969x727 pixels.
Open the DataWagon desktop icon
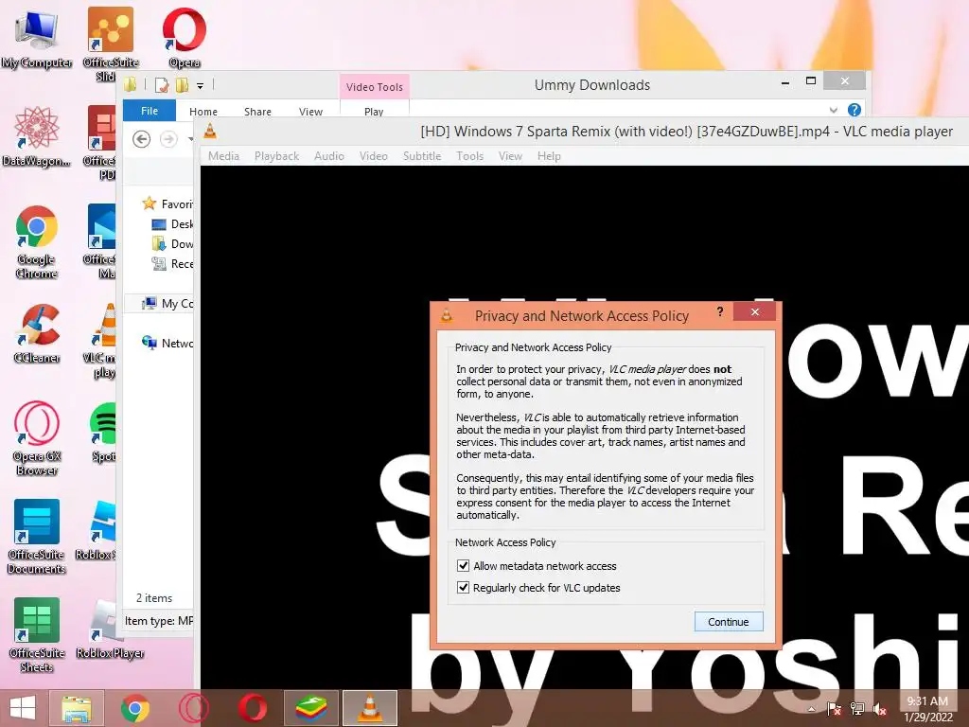click(37, 136)
